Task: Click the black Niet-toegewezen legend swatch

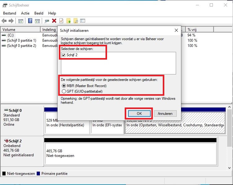Action: click(x=4, y=174)
